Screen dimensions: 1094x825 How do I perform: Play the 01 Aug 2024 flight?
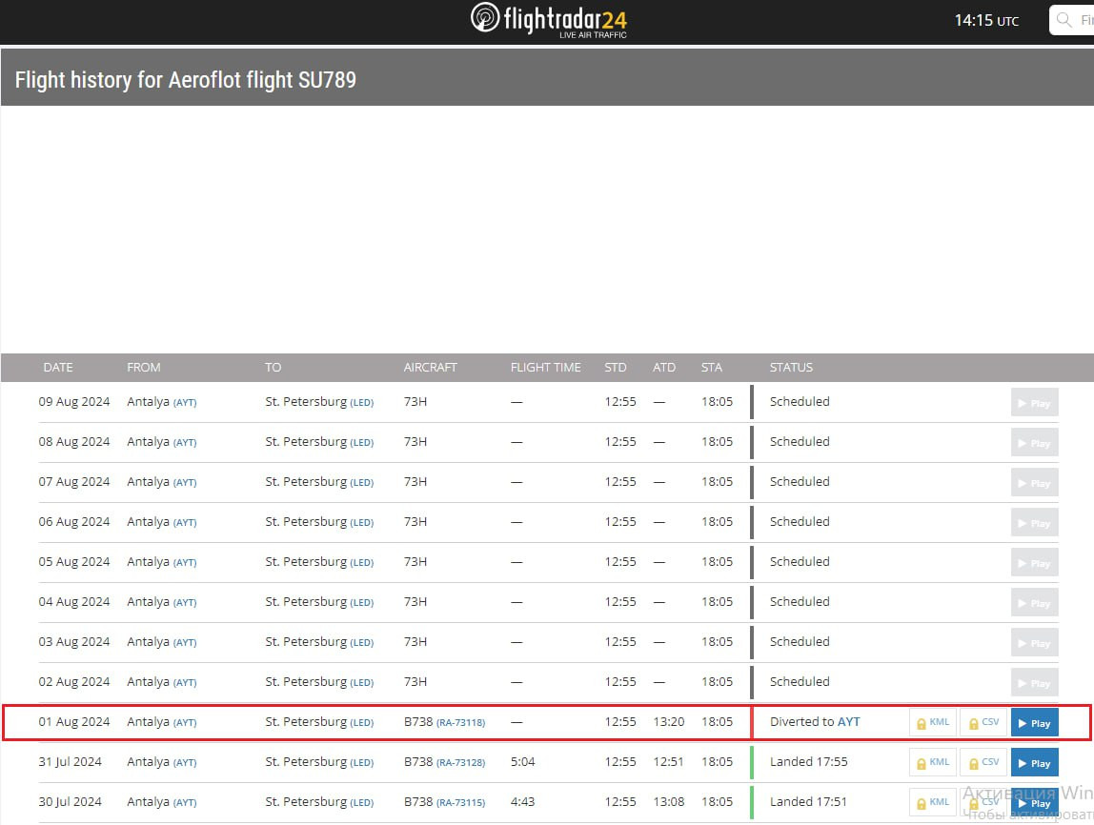tap(1034, 722)
